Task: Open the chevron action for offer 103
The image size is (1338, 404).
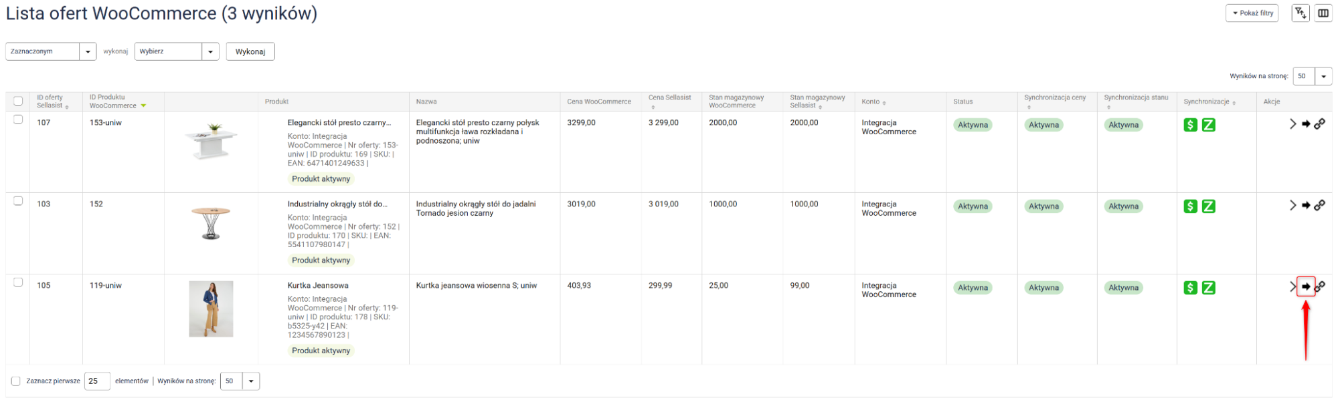Action: [x=1292, y=206]
